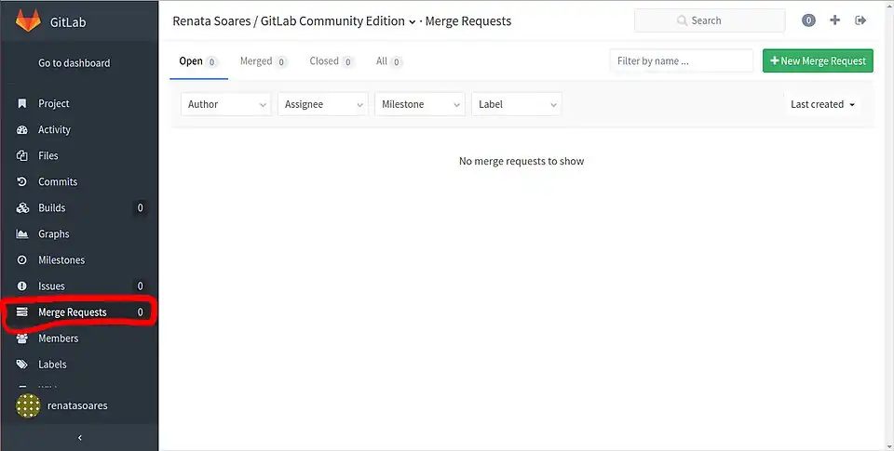This screenshot has height=451, width=894.
Task: Click the Filter by name field
Action: tap(682, 61)
